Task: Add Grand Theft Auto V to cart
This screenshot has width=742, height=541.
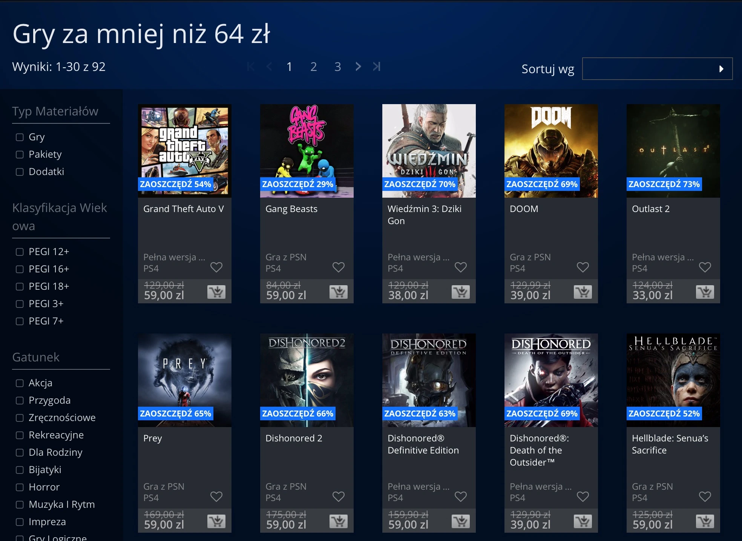Action: click(x=216, y=292)
